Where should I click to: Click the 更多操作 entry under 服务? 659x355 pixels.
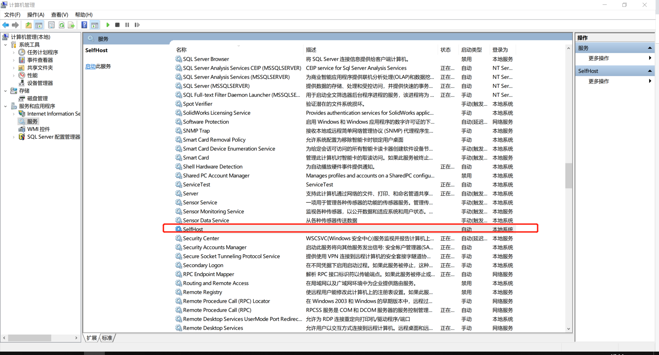599,58
